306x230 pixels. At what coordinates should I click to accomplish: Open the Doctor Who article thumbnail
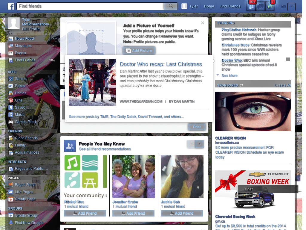92,82
